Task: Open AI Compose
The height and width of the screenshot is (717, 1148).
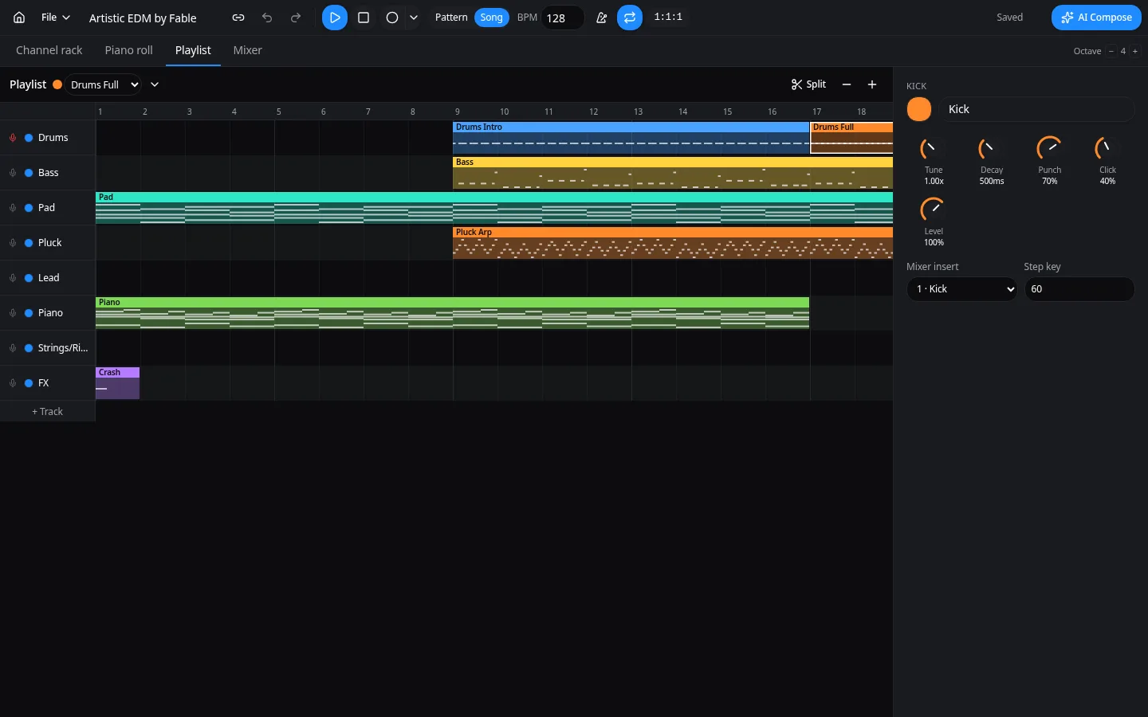Action: point(1096,18)
